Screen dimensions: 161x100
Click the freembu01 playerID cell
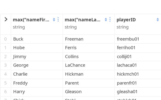point(128,39)
